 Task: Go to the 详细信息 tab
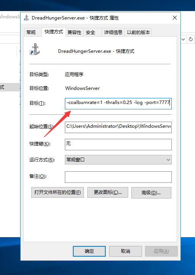coord(113,32)
